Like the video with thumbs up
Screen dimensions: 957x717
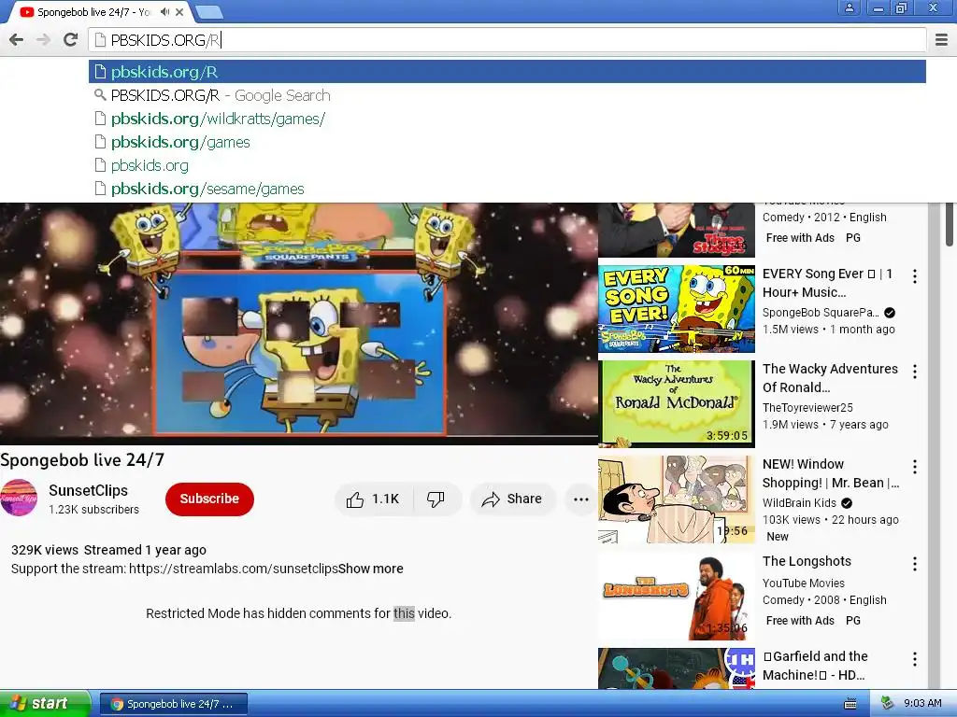374,499
